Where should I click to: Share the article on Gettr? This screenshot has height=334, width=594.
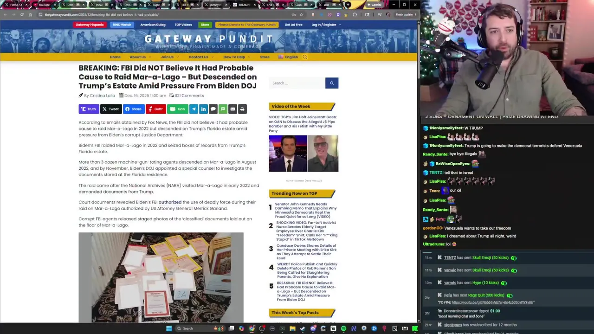155,109
